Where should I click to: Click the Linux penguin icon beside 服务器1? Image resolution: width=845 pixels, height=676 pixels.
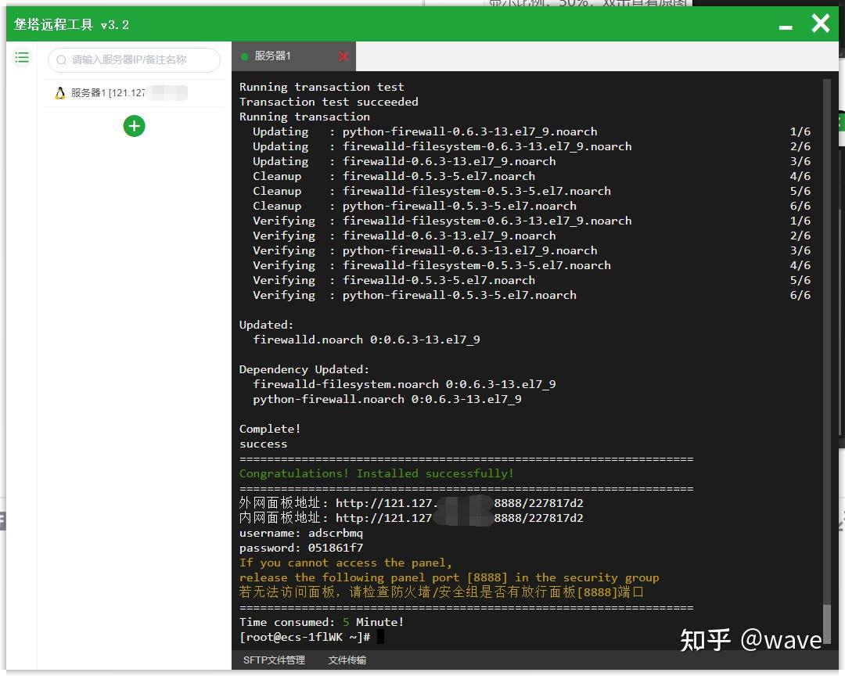60,92
